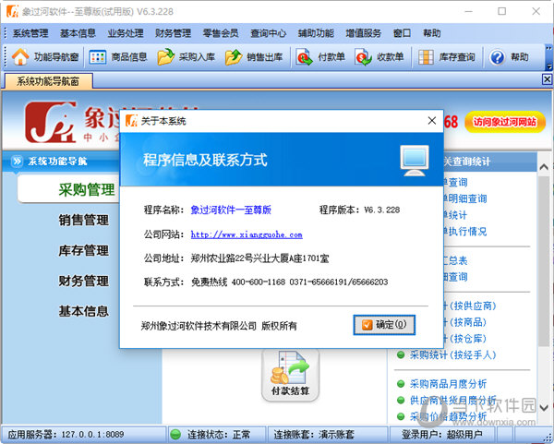Viewport: 554px width, 444px height.
Task: Click the 付款结算 workflow icon
Action: [x=290, y=376]
